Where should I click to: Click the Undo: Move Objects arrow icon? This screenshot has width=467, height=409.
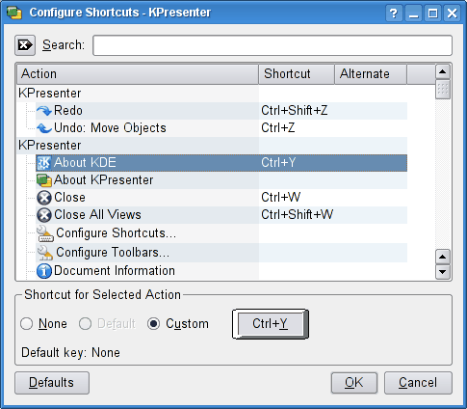click(x=44, y=128)
